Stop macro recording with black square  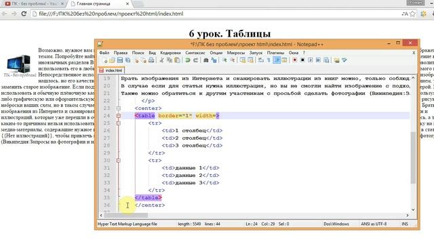(x=302, y=60)
